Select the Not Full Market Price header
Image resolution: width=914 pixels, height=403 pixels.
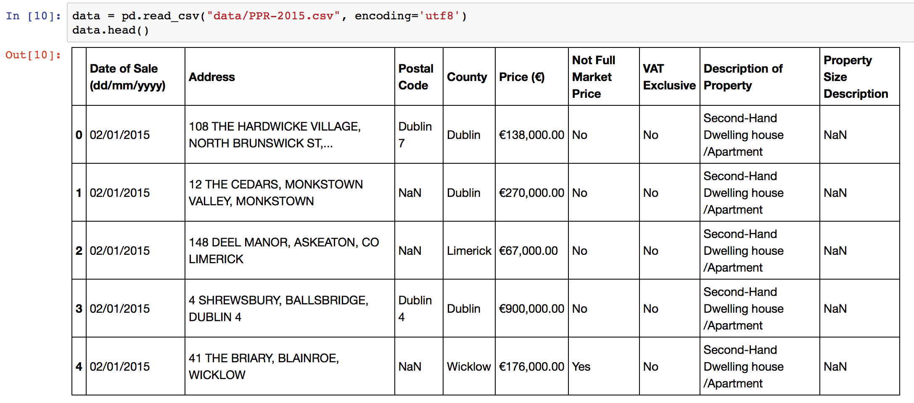[594, 77]
